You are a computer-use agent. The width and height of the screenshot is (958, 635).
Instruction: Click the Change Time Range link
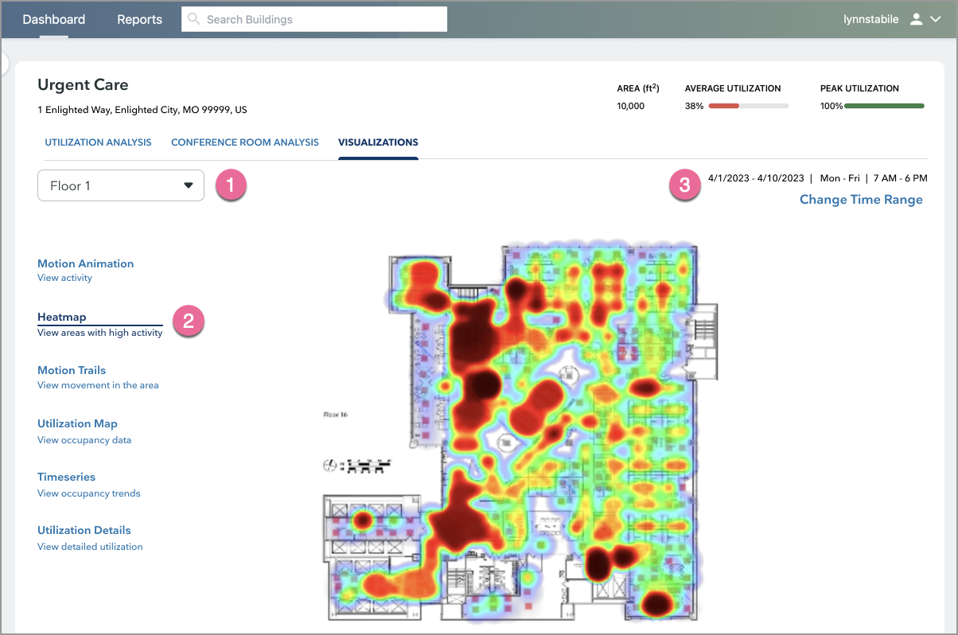pos(861,200)
